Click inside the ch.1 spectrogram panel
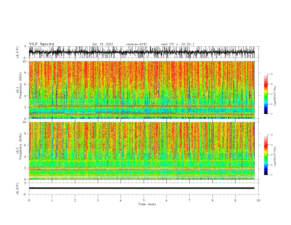The width and height of the screenshot is (291, 225). (x=141, y=90)
